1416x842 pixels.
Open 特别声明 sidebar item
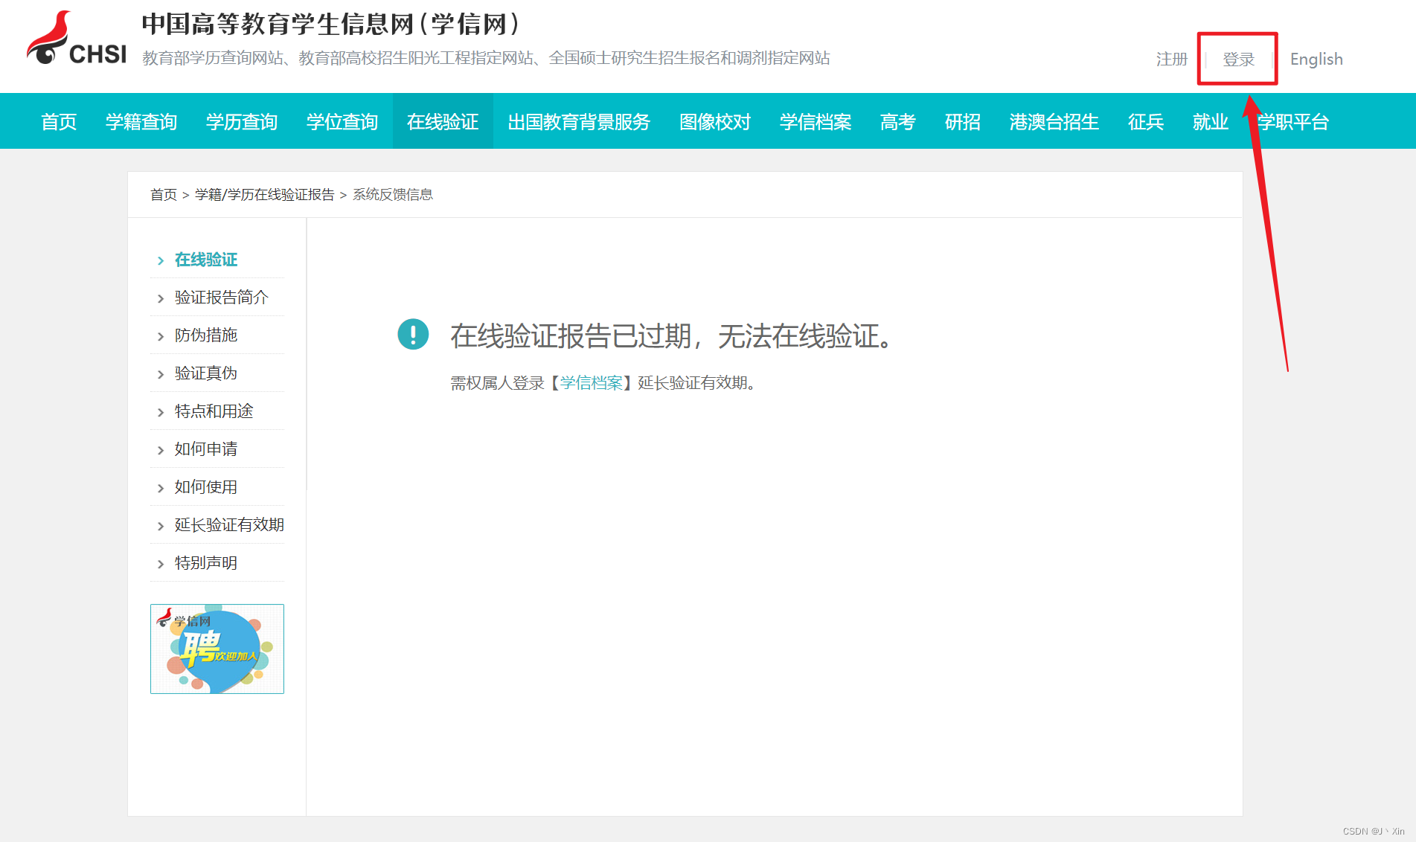click(206, 563)
